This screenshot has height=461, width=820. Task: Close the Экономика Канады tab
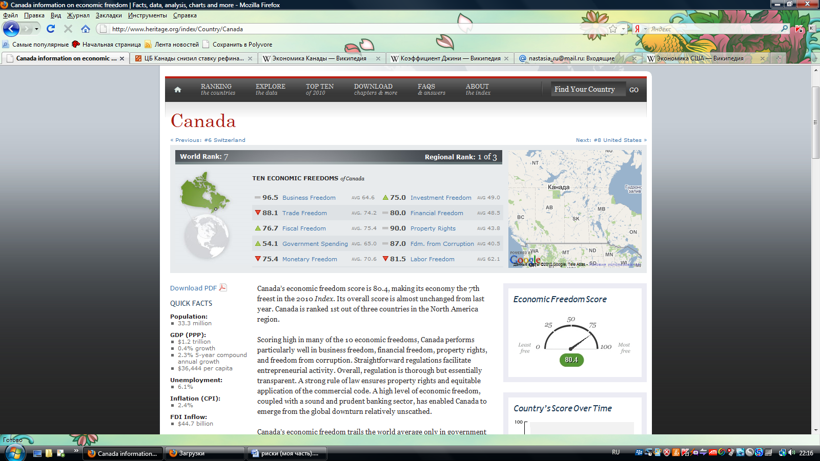pos(378,58)
